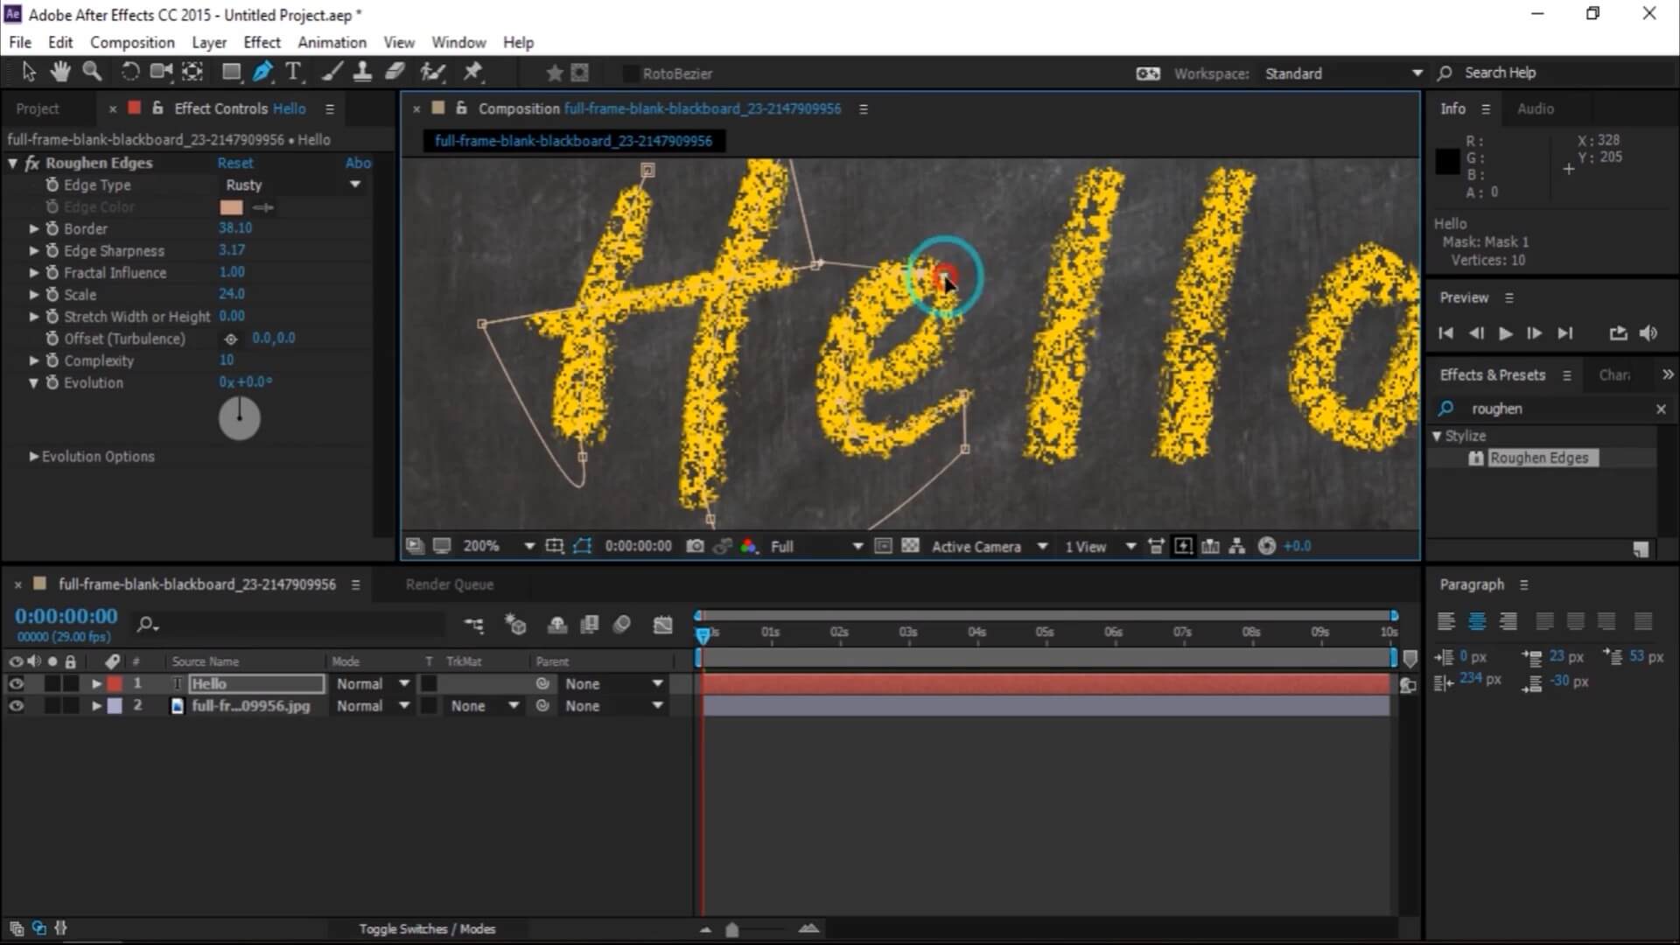Screen dimensions: 1680x945
Task: Switch to the Render Queue tab
Action: 449,584
